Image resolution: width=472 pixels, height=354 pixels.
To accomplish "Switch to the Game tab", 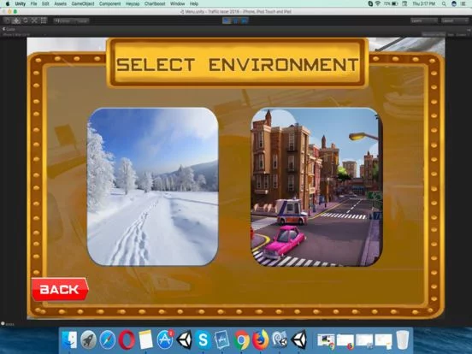I will (x=9, y=29).
